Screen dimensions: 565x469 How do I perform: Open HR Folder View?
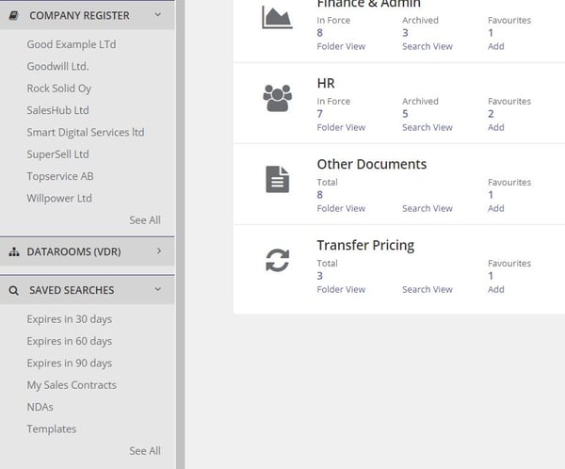341,127
